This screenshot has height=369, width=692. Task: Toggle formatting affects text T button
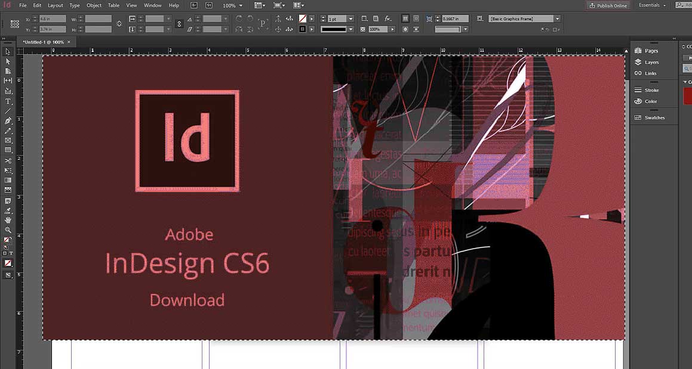click(x=11, y=253)
